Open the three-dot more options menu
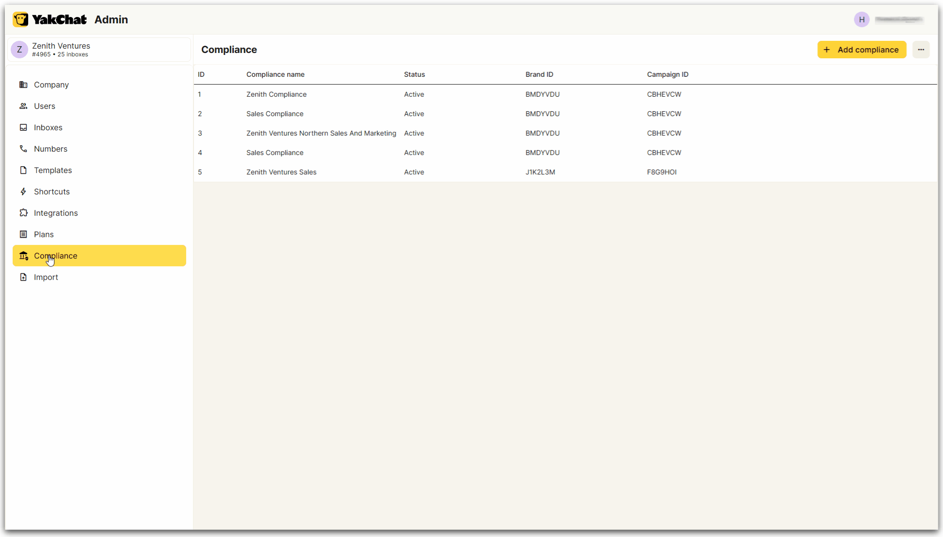This screenshot has width=943, height=537. [x=921, y=50]
